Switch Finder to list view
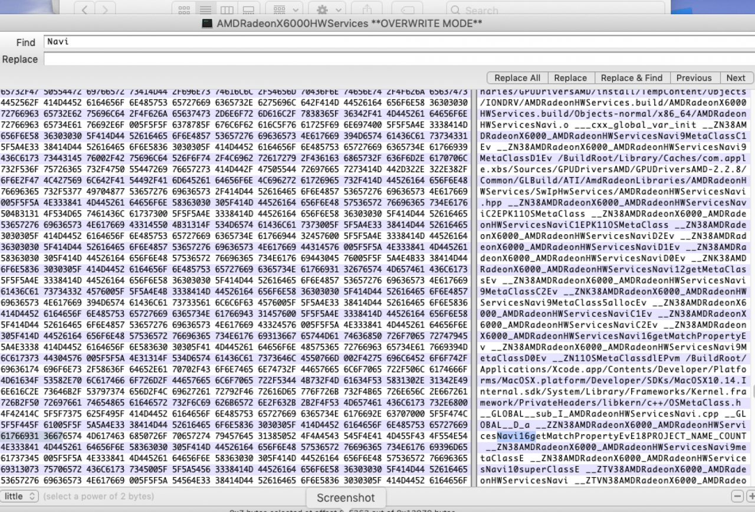Image resolution: width=755 pixels, height=512 pixels. (205, 9)
